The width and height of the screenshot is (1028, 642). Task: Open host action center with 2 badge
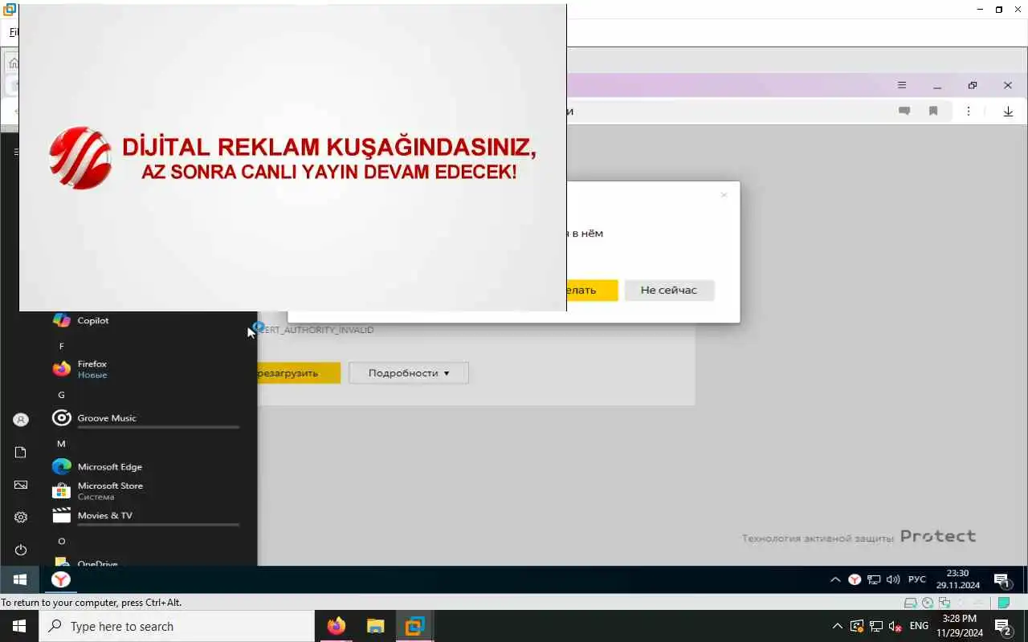[x=1002, y=626]
